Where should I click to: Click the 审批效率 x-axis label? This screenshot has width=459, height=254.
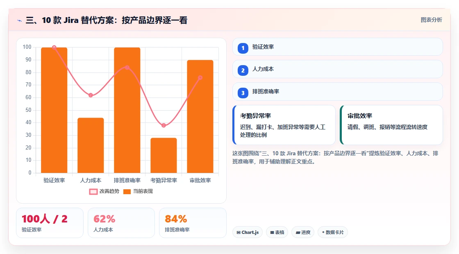click(200, 181)
